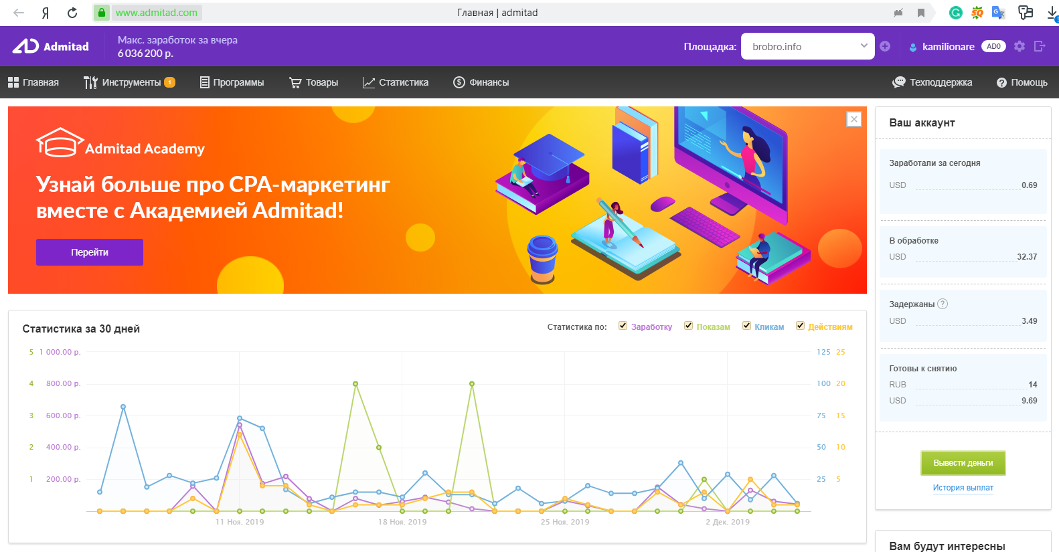1059x552 pixels.
Task: Click the Помощь question mark icon
Action: (1001, 83)
